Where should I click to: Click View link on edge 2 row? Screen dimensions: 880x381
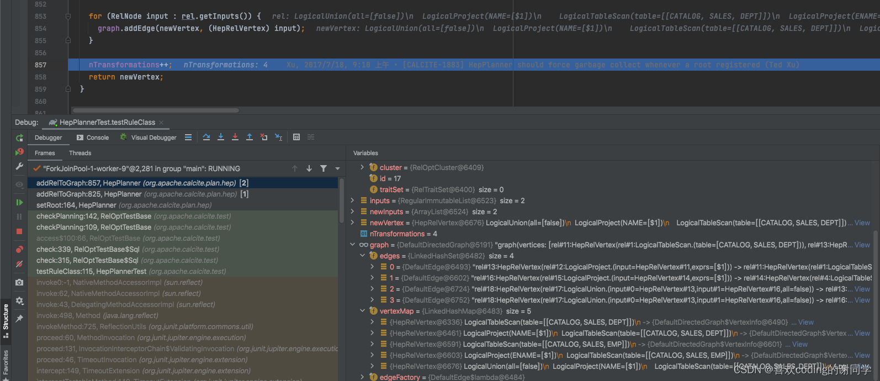pos(862,289)
